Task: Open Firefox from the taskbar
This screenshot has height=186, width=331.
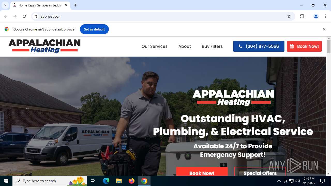Action: click(132, 181)
